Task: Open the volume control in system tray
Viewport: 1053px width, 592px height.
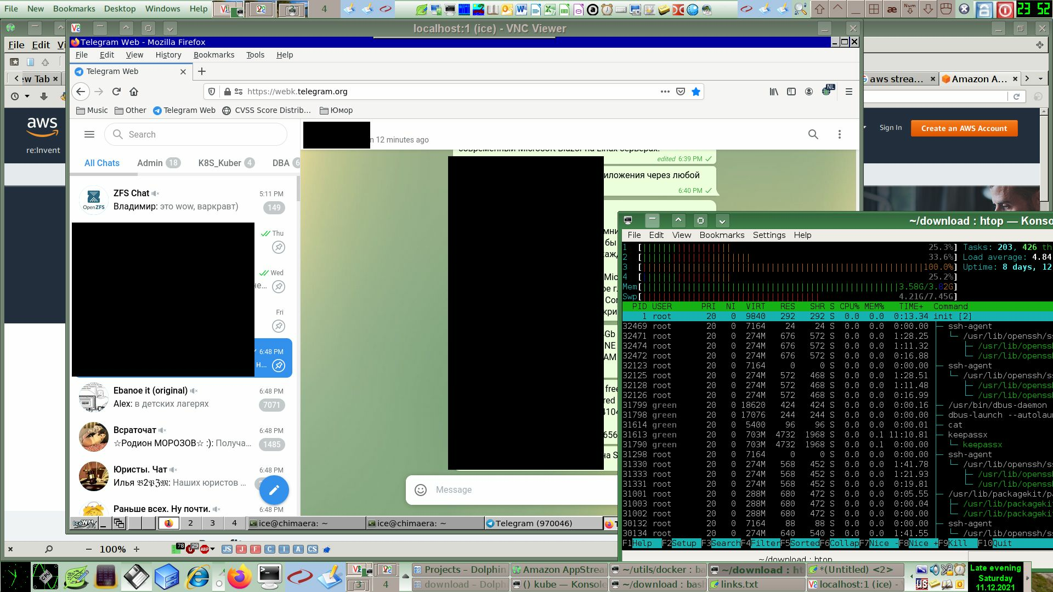Action: coord(935,570)
